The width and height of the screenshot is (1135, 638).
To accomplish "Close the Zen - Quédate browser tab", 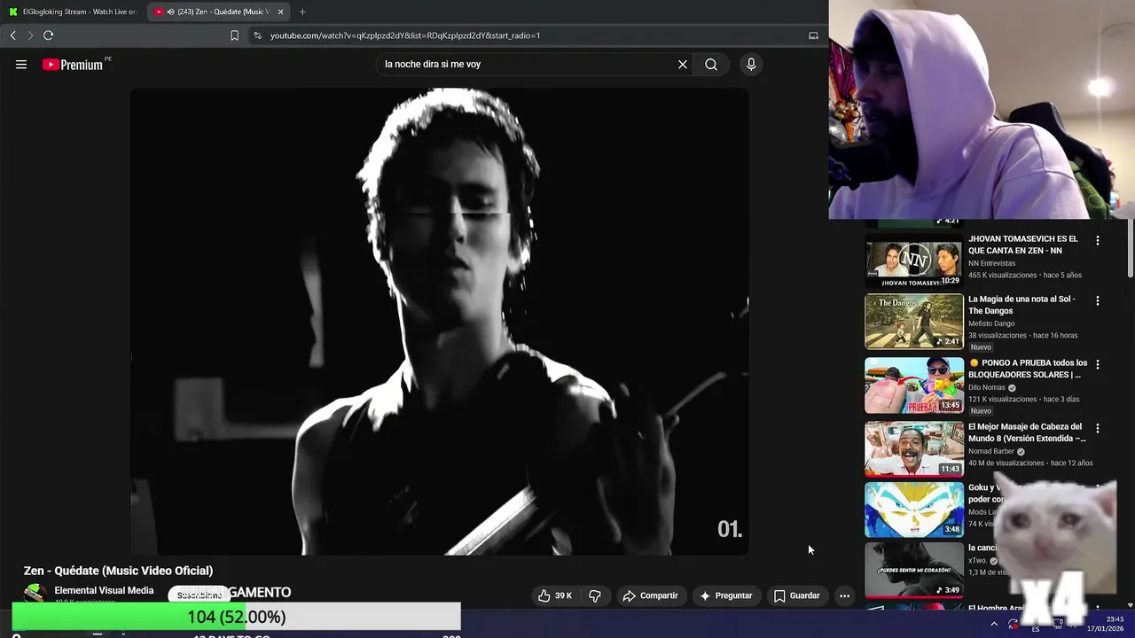I will pyautogui.click(x=280, y=12).
